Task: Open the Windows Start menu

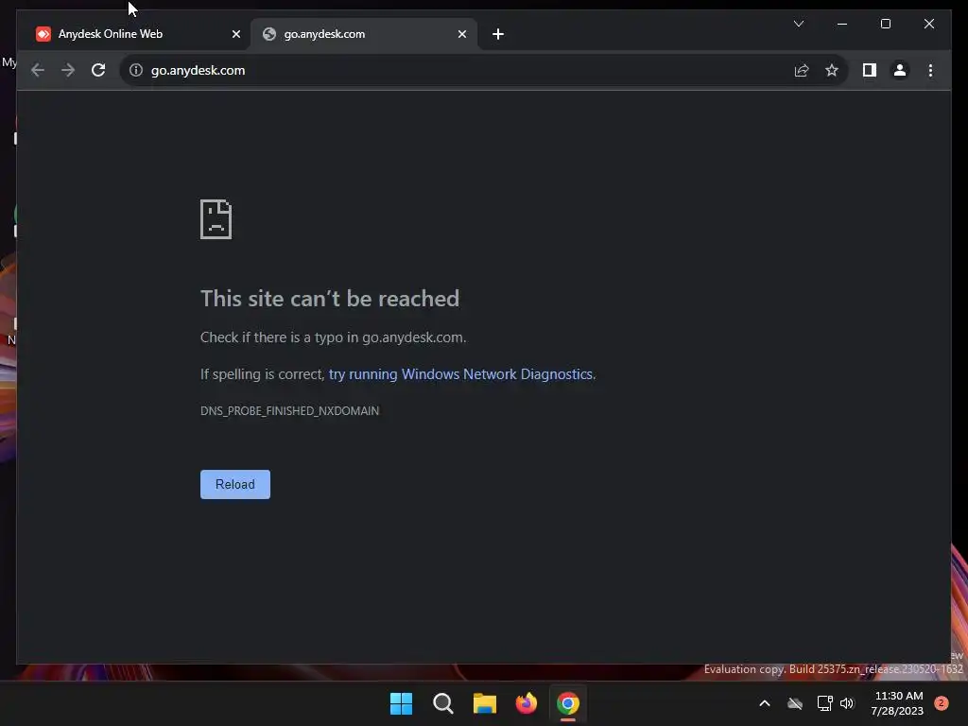Action: coord(401,703)
